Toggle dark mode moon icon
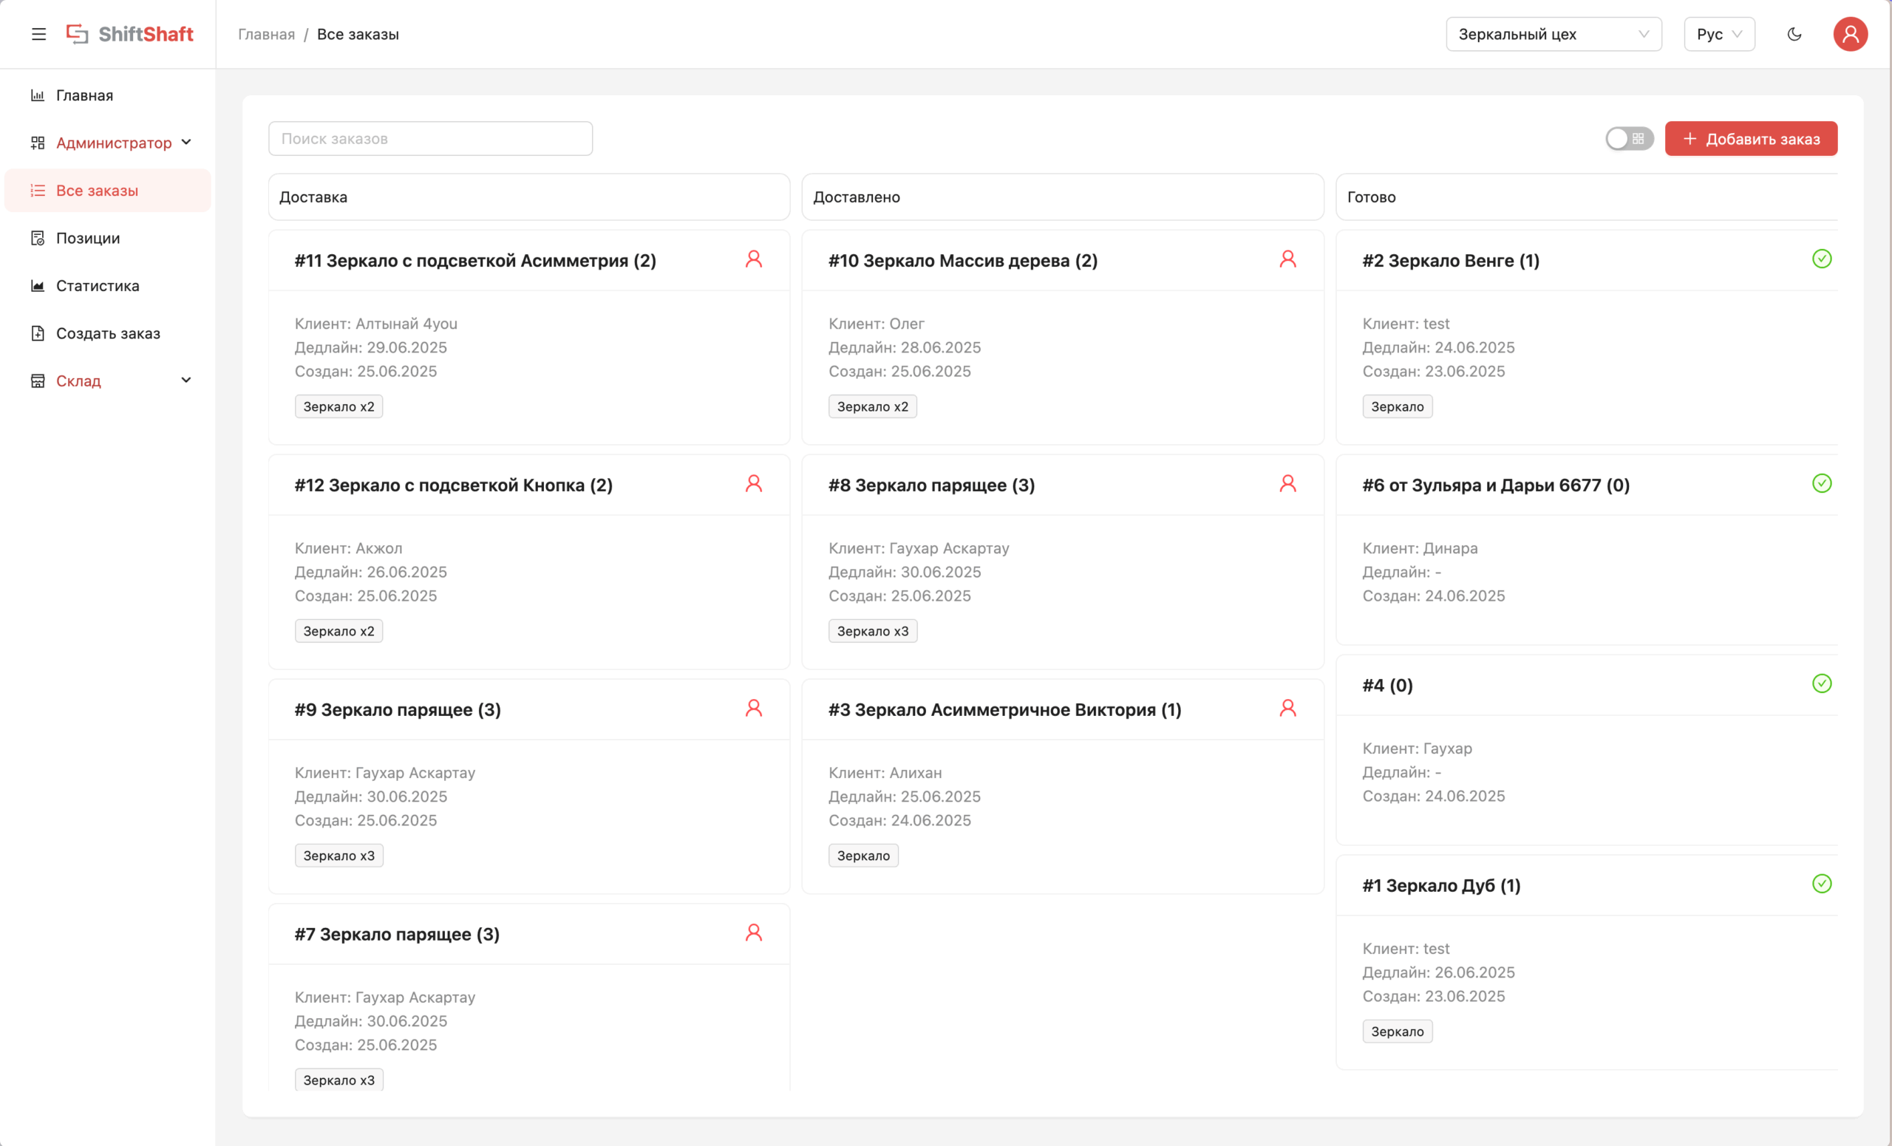The height and width of the screenshot is (1146, 1892). coord(1794,34)
